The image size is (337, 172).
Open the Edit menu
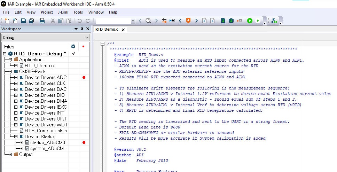pos(18,12)
